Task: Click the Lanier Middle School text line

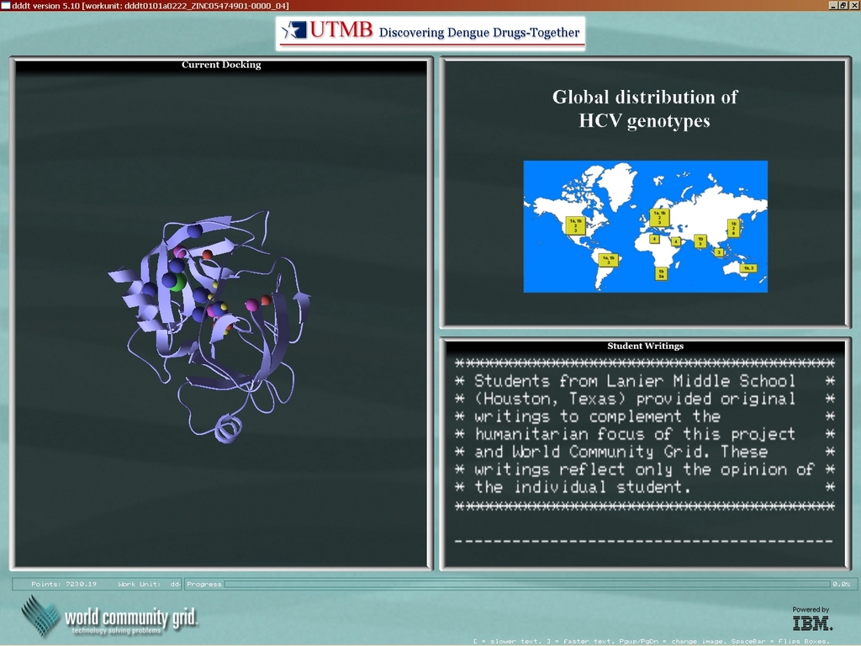Action: (x=635, y=381)
